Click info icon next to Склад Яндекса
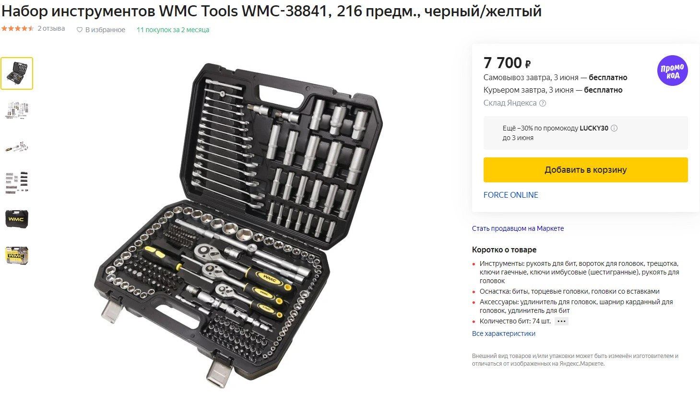This screenshot has width=700, height=393. click(543, 103)
